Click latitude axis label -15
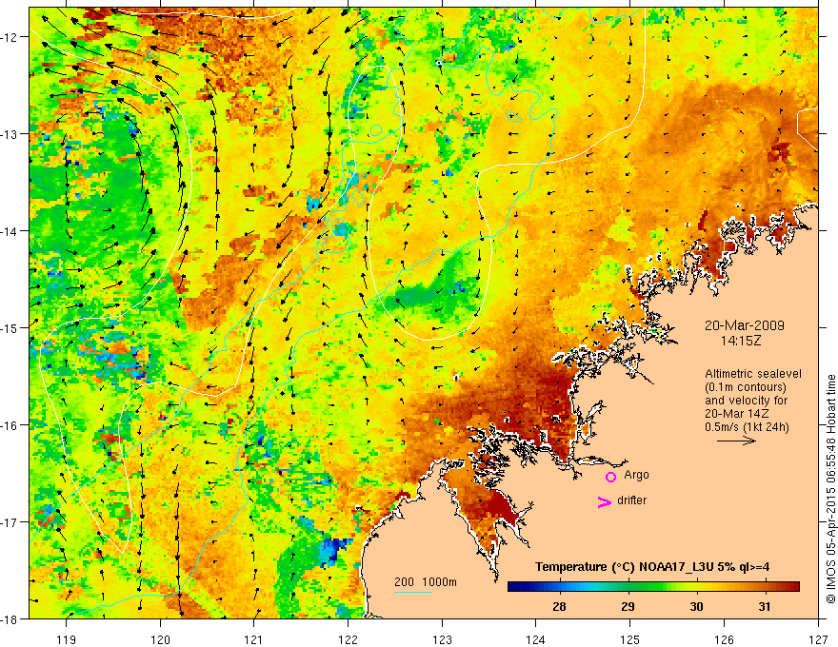Screen dimensions: 838x647 tap(10, 327)
